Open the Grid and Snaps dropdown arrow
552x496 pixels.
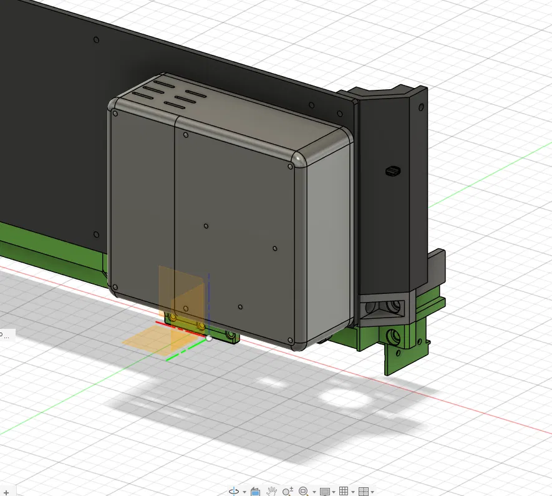click(353, 492)
